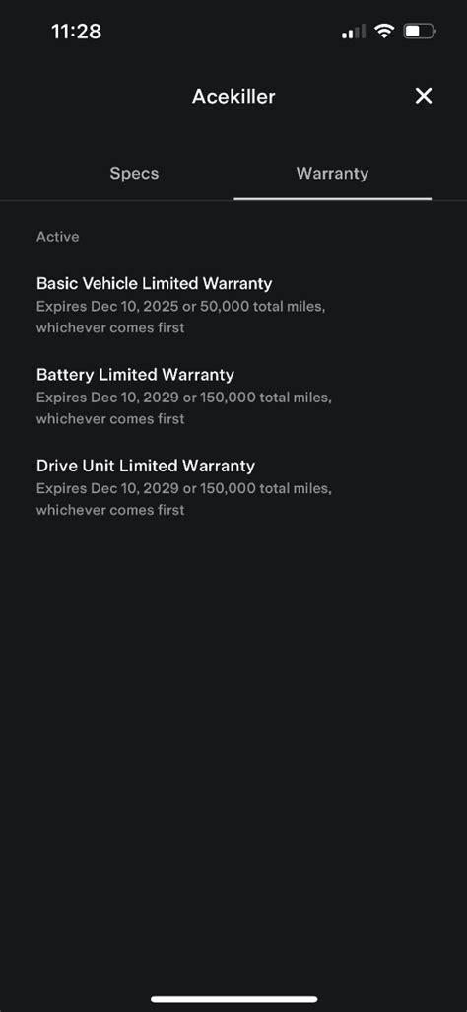467x1012 pixels.
Task: Tap the home indicator bar
Action: [x=233, y=999]
